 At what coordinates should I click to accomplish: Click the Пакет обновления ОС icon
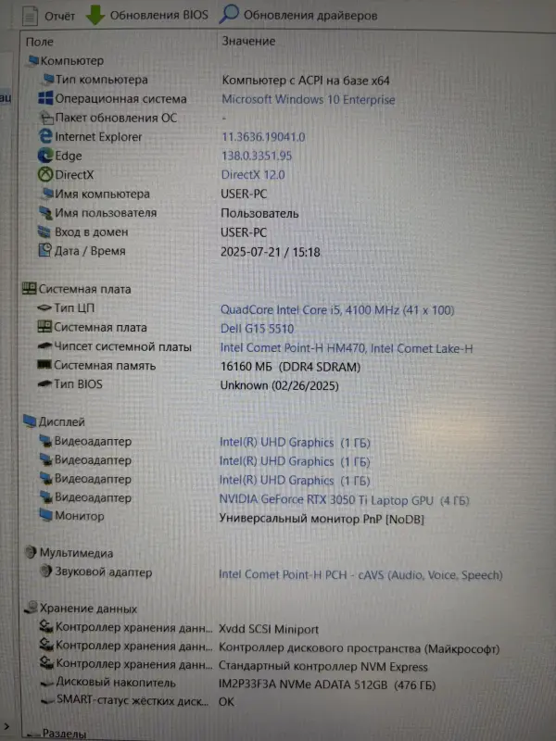[45, 118]
